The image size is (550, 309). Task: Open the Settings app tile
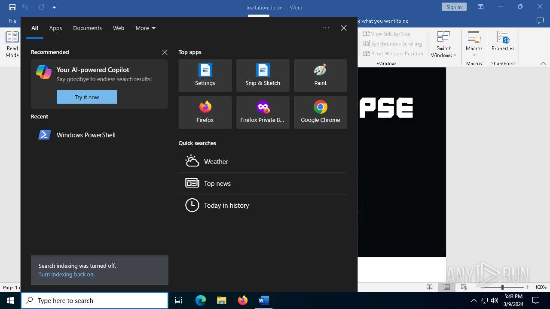coord(205,76)
